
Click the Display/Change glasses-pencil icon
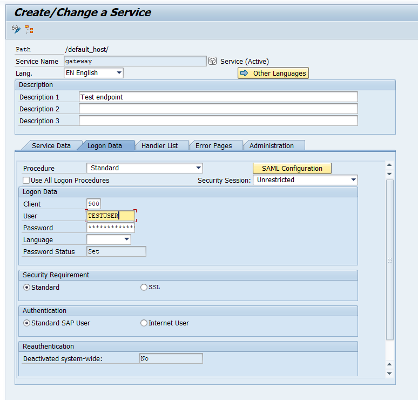(x=16, y=29)
